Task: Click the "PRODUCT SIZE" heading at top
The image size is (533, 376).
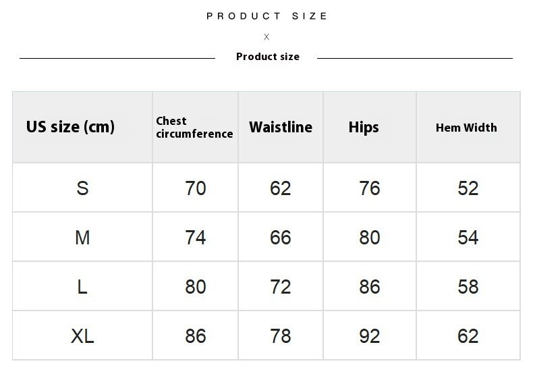Action: coord(267,16)
